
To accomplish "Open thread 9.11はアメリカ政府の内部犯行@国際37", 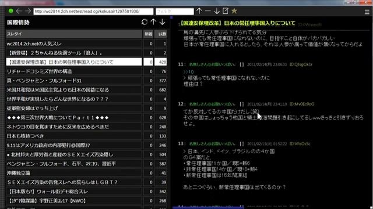I will point(74,145).
